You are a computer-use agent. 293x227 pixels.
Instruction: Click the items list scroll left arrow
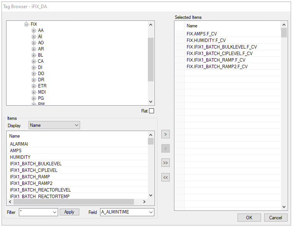point(10,202)
